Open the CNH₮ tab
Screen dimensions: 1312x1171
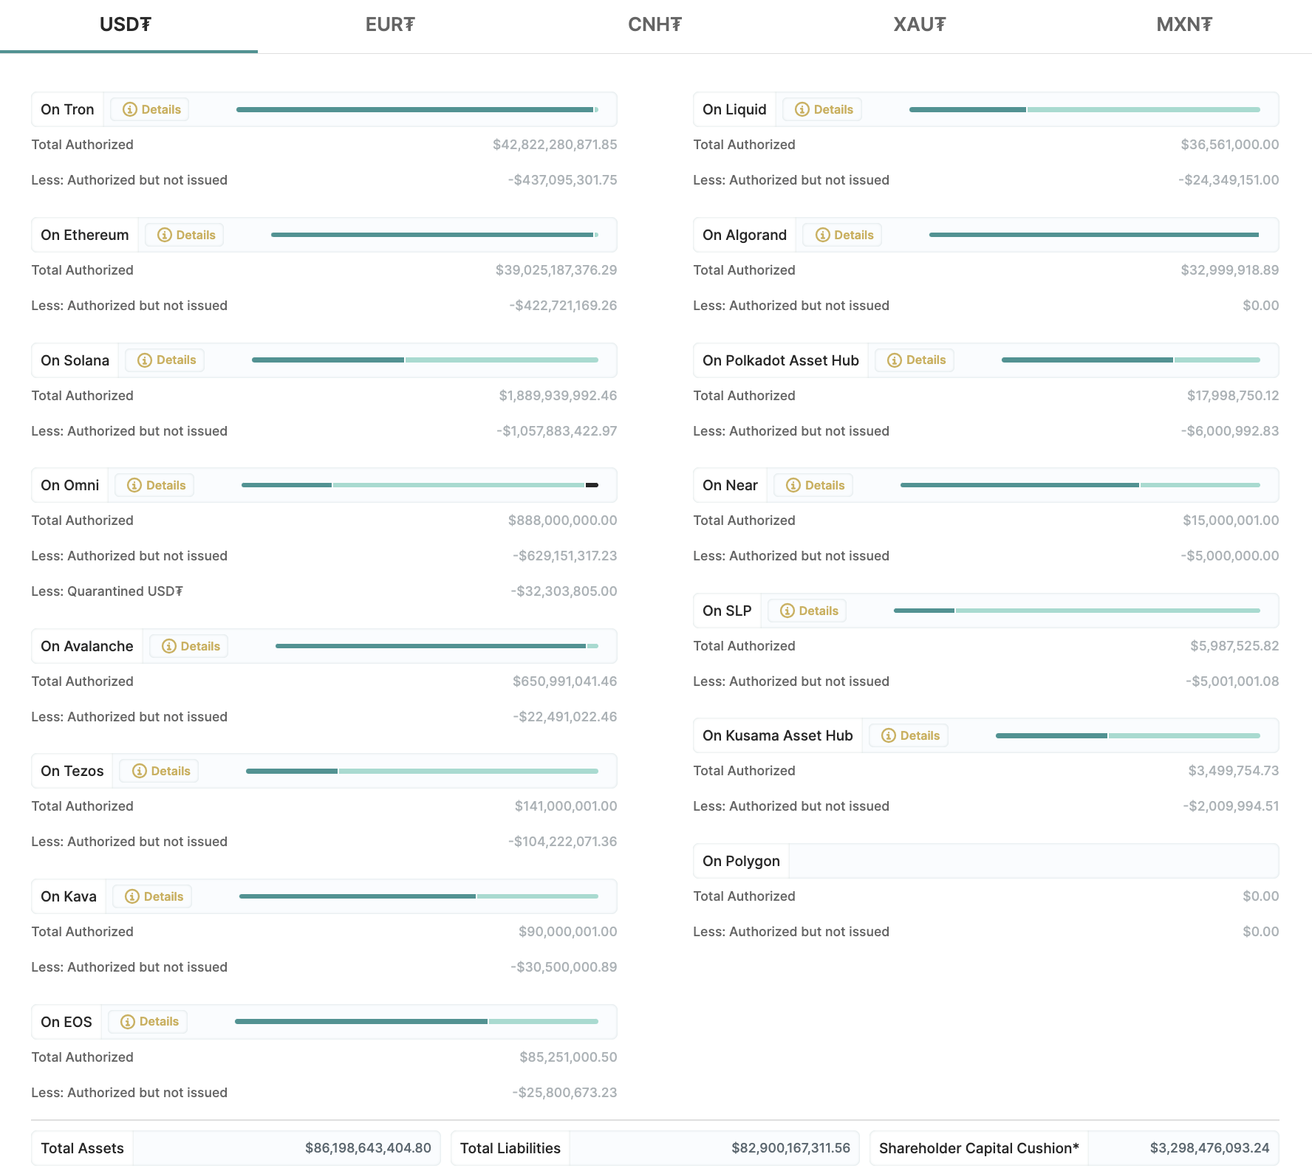[x=655, y=24]
